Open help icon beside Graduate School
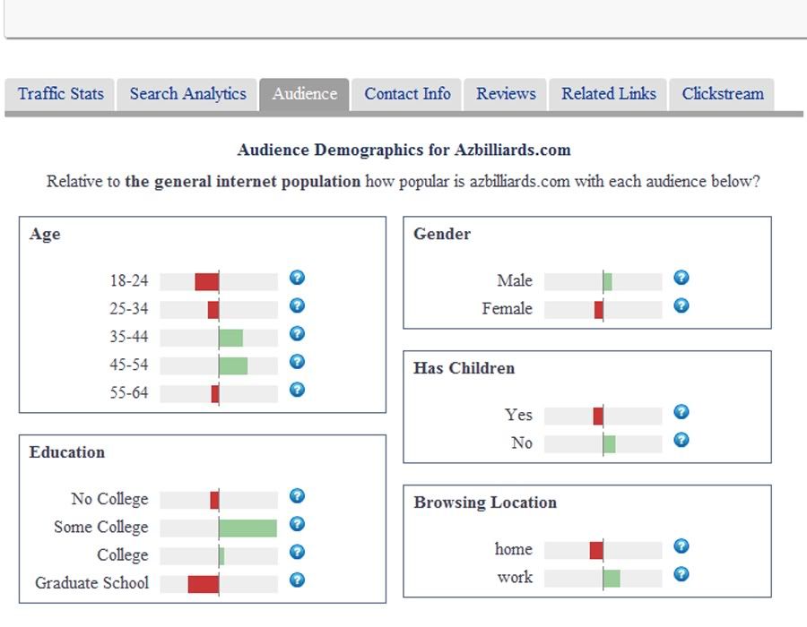Screen dimensions: 807x627 [x=297, y=580]
